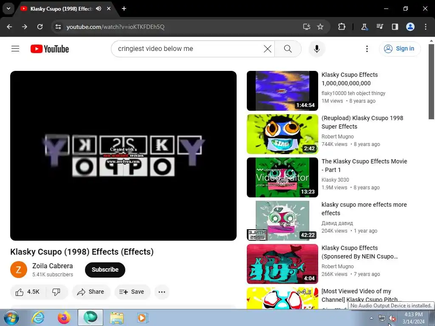Screen dimensions: 435x326
Task: Open the Zoila Cabrera channel name link
Action: [x=52, y=266]
